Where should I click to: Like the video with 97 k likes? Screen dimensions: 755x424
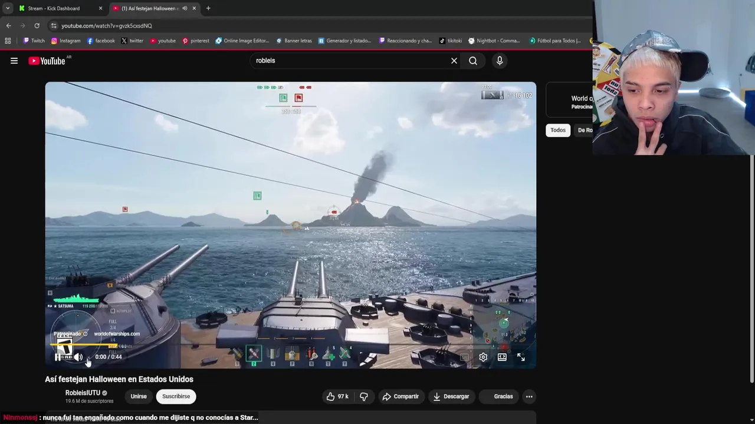point(337,396)
